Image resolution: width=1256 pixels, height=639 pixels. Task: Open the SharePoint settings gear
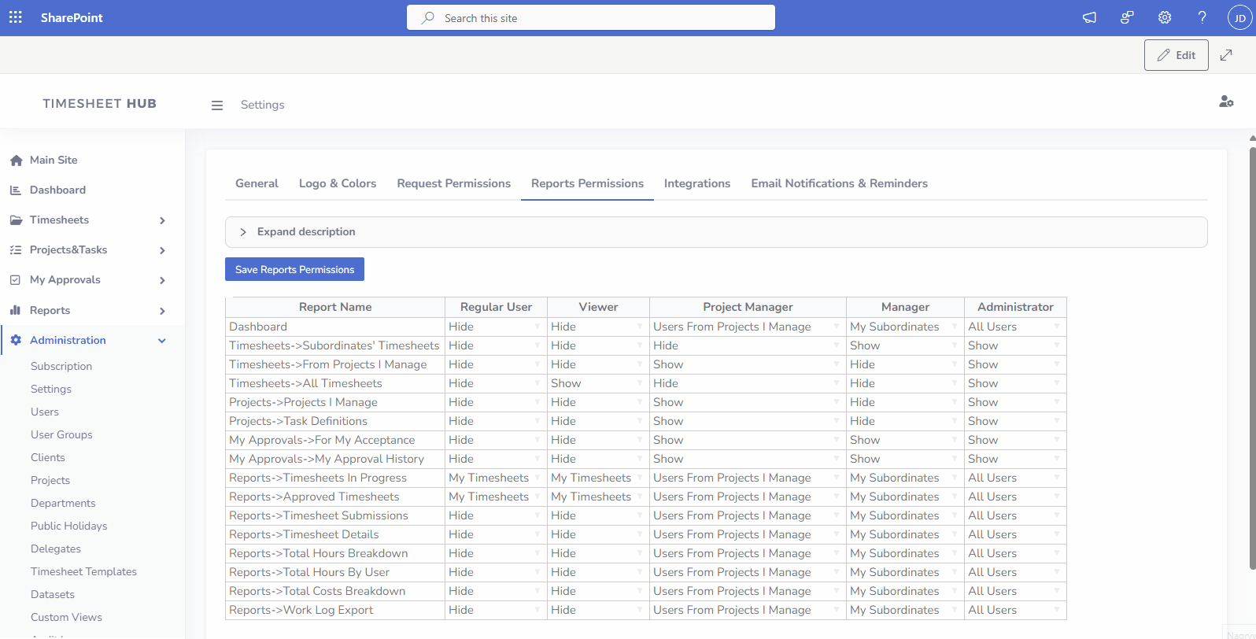click(x=1165, y=17)
